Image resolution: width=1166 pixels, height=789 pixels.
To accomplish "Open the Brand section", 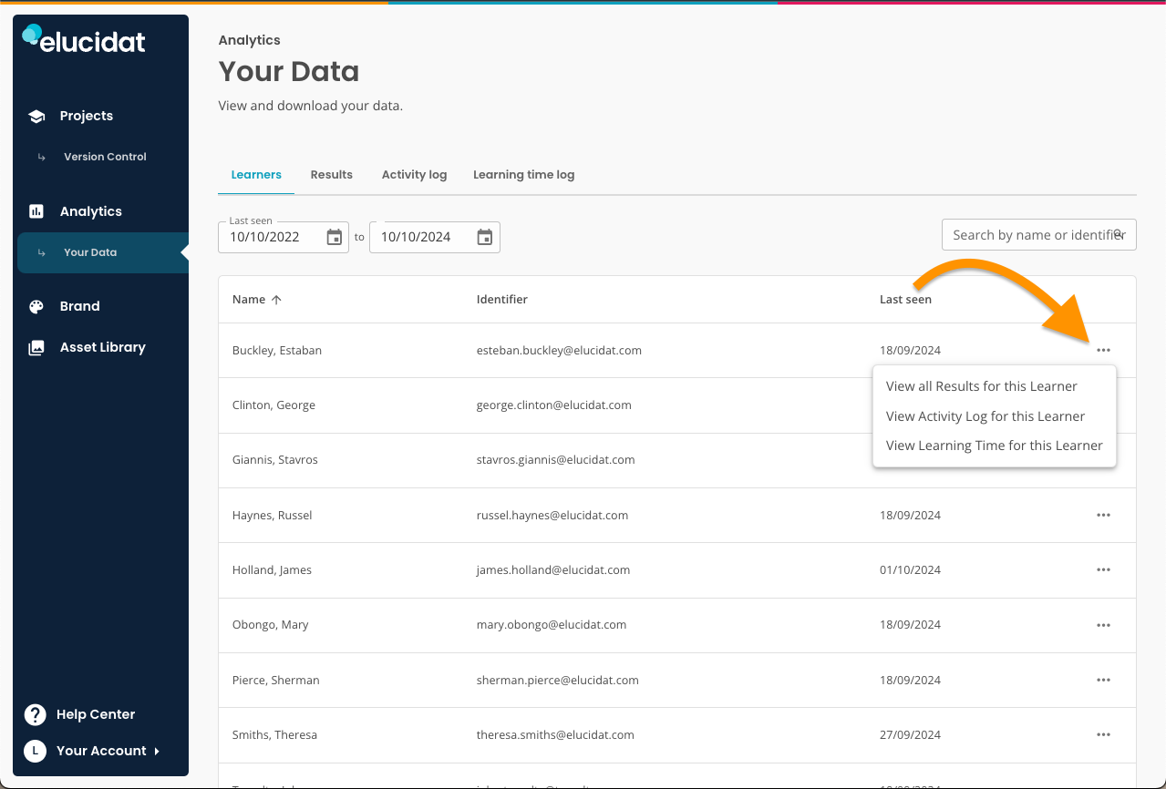I will (x=80, y=306).
